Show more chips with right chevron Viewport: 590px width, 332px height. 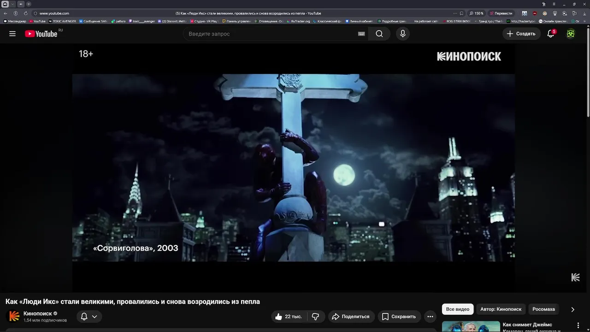[572, 309]
